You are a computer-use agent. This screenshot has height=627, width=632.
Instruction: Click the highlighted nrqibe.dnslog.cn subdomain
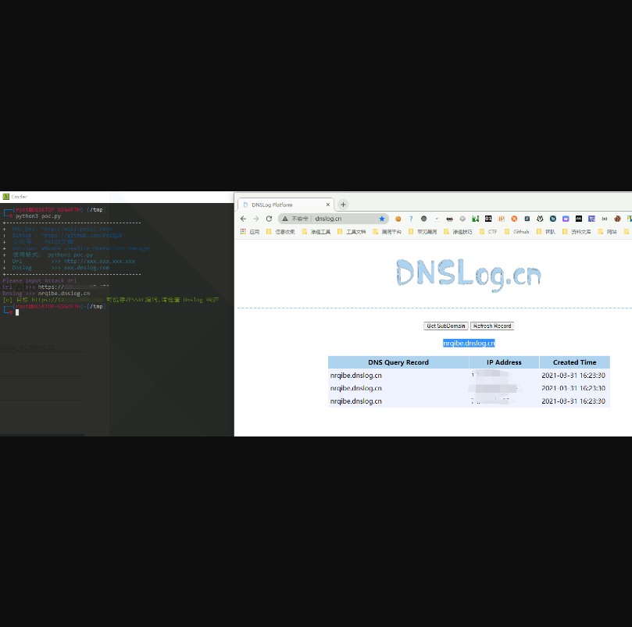(x=469, y=343)
